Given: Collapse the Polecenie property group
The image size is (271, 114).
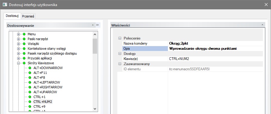Looking at the screenshot, I should 120,38.
